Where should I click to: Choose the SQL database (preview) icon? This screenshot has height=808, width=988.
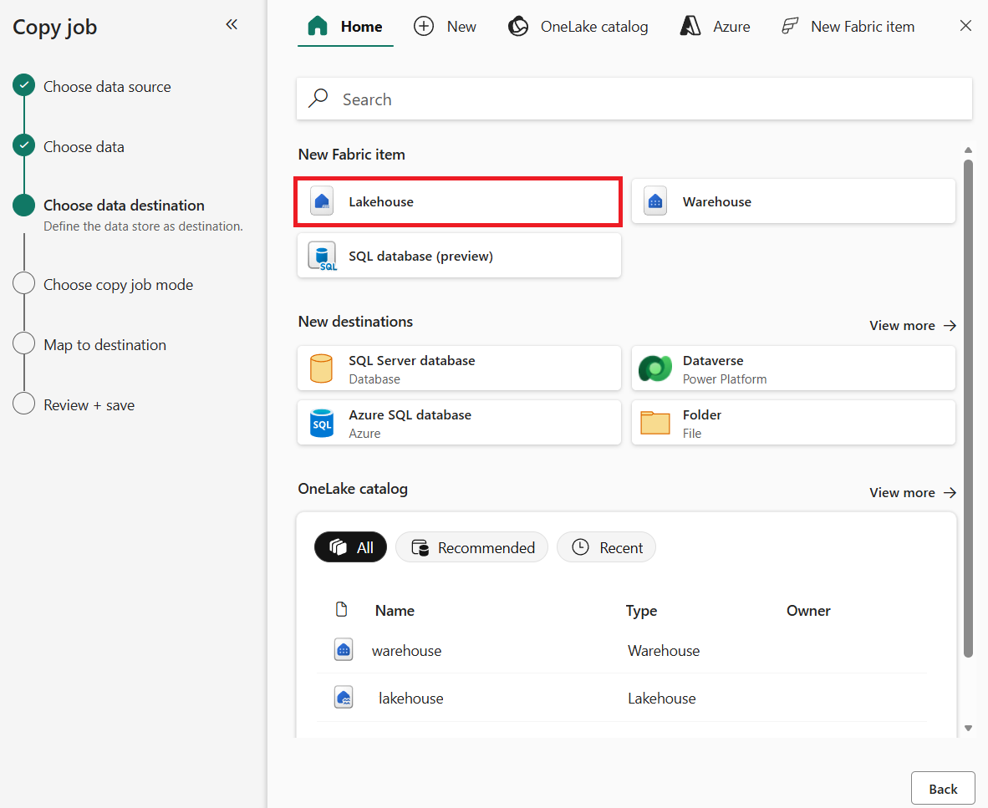pos(322,257)
